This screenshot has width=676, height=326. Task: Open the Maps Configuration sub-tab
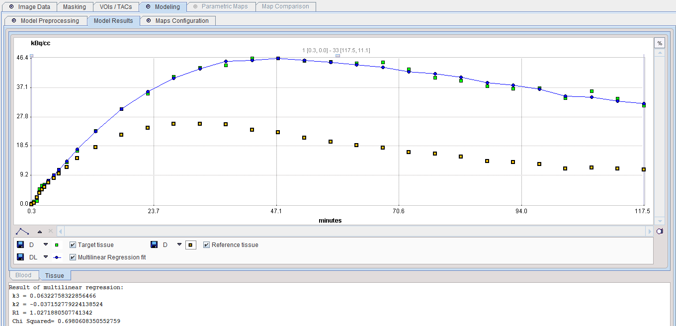[x=177, y=21]
